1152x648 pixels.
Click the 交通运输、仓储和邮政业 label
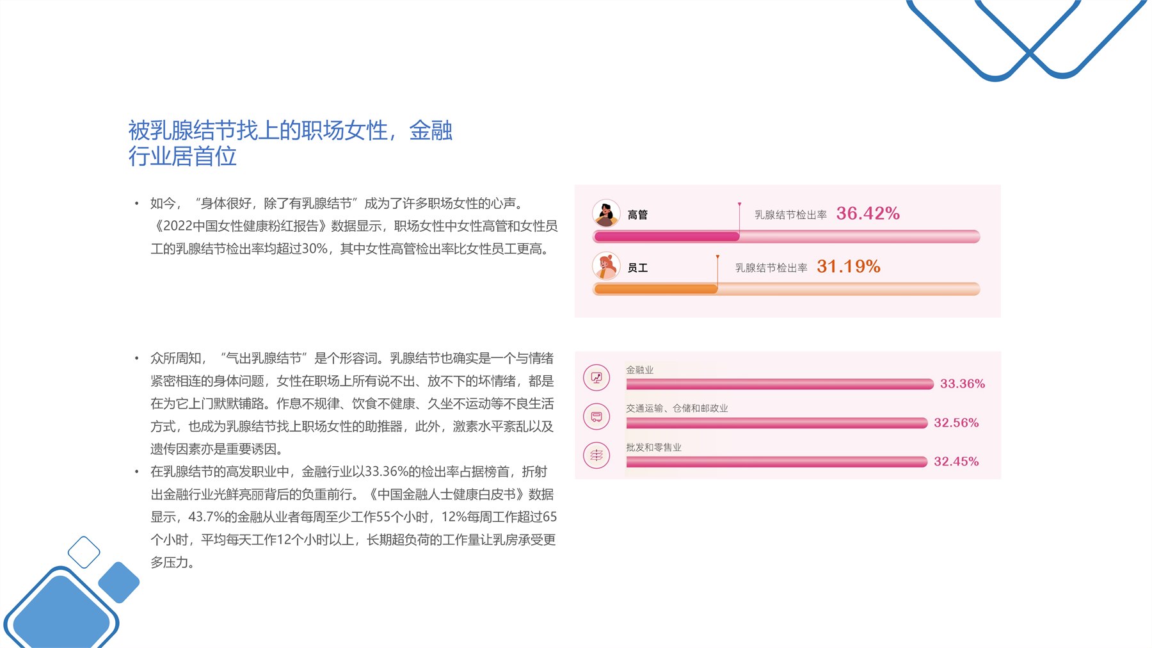tap(677, 408)
